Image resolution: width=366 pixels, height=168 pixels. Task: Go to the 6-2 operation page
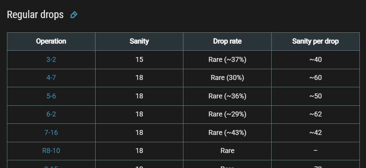51,114
